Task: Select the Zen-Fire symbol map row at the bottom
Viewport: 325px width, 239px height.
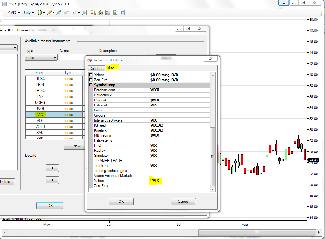Action: [x=151, y=186]
